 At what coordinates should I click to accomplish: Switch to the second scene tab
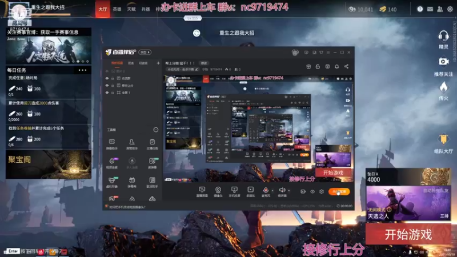[x=131, y=63]
